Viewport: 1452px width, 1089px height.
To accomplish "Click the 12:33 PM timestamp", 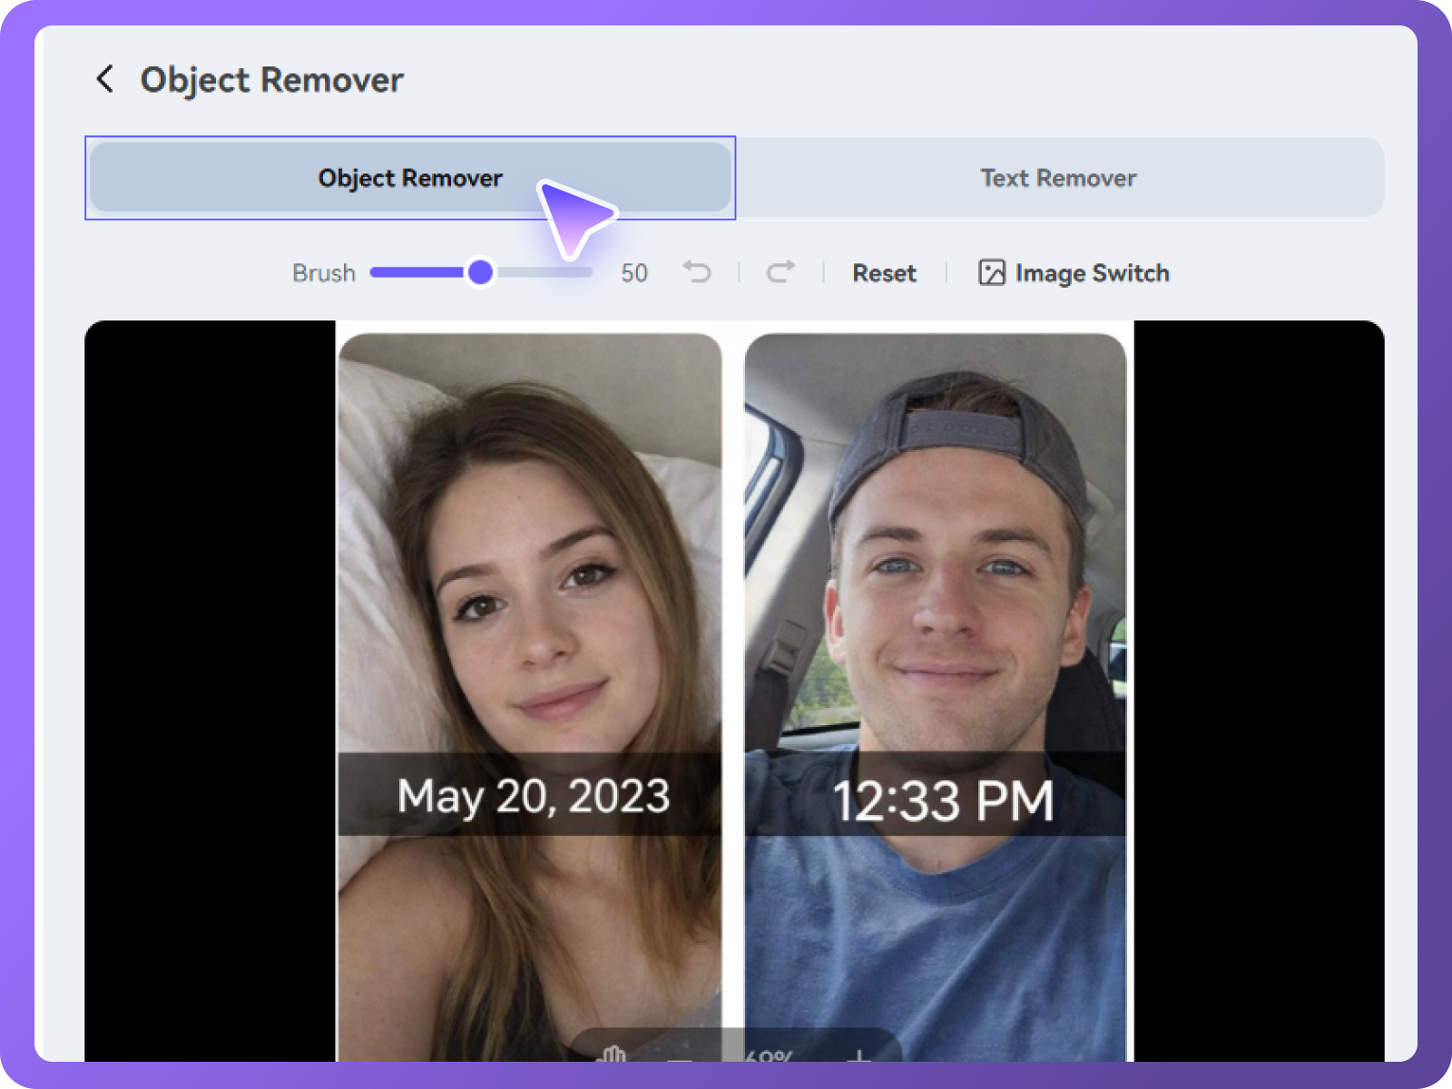I will click(x=944, y=800).
